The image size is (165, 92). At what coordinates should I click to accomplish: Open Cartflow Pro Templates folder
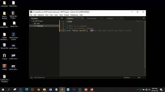[x=4, y=79]
